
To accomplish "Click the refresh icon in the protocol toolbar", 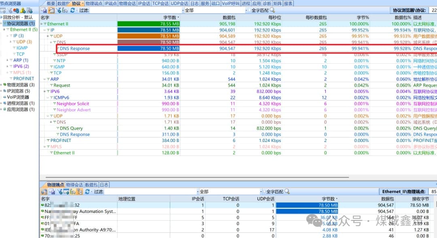I will (x=72, y=10).
